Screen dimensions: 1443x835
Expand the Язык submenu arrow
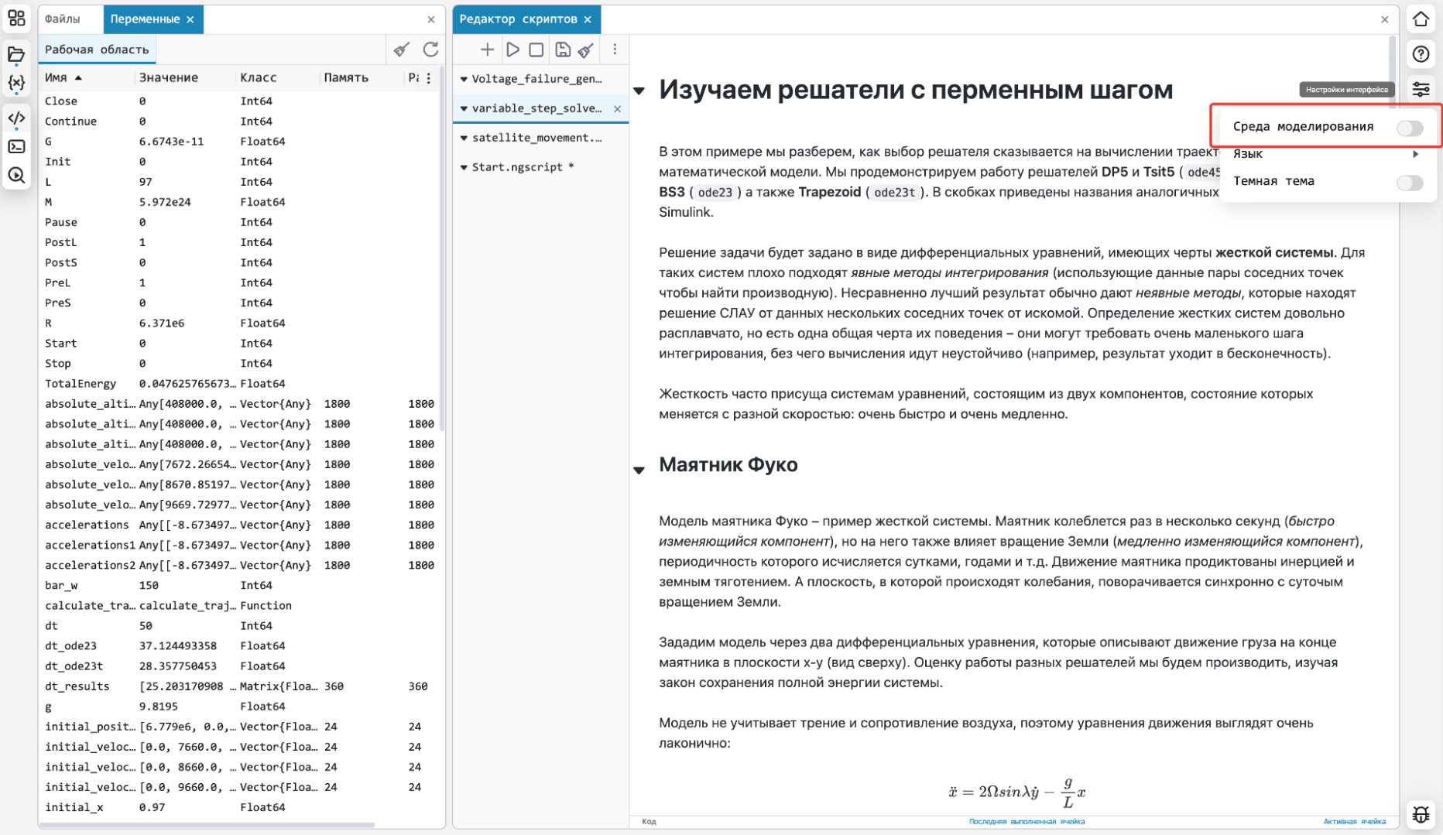point(1416,154)
